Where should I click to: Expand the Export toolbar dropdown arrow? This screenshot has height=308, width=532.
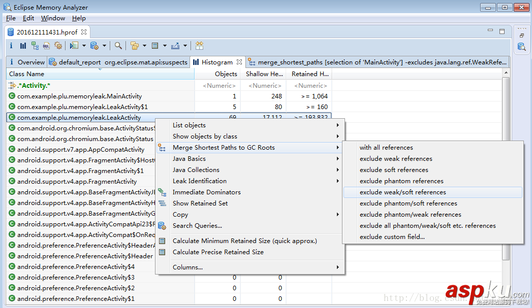coord(185,46)
